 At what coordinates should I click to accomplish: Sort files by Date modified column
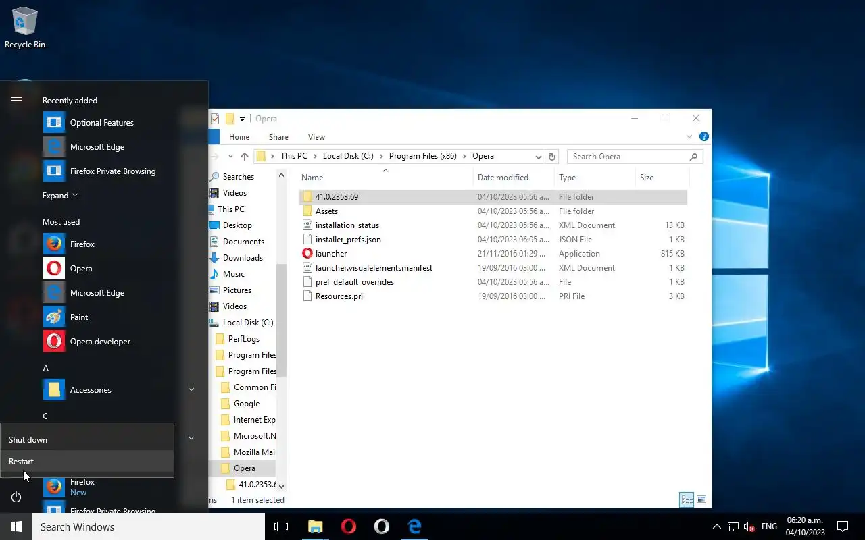514,178
